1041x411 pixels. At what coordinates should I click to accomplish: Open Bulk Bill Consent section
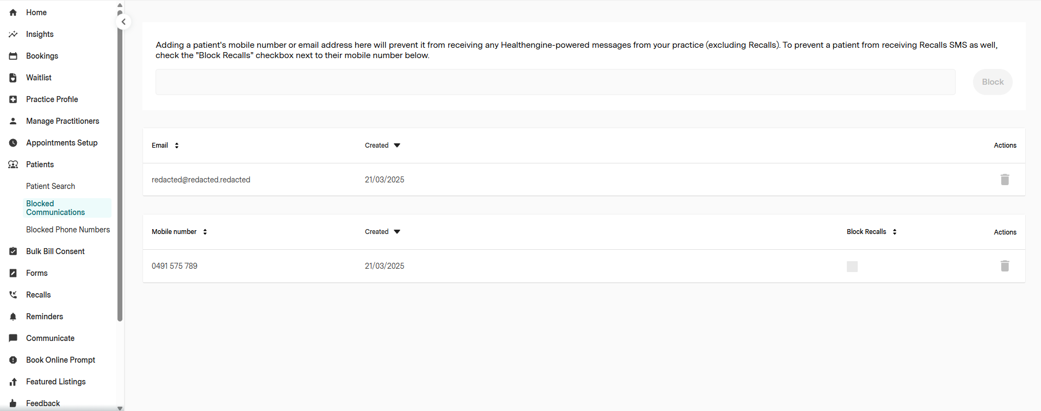point(55,251)
